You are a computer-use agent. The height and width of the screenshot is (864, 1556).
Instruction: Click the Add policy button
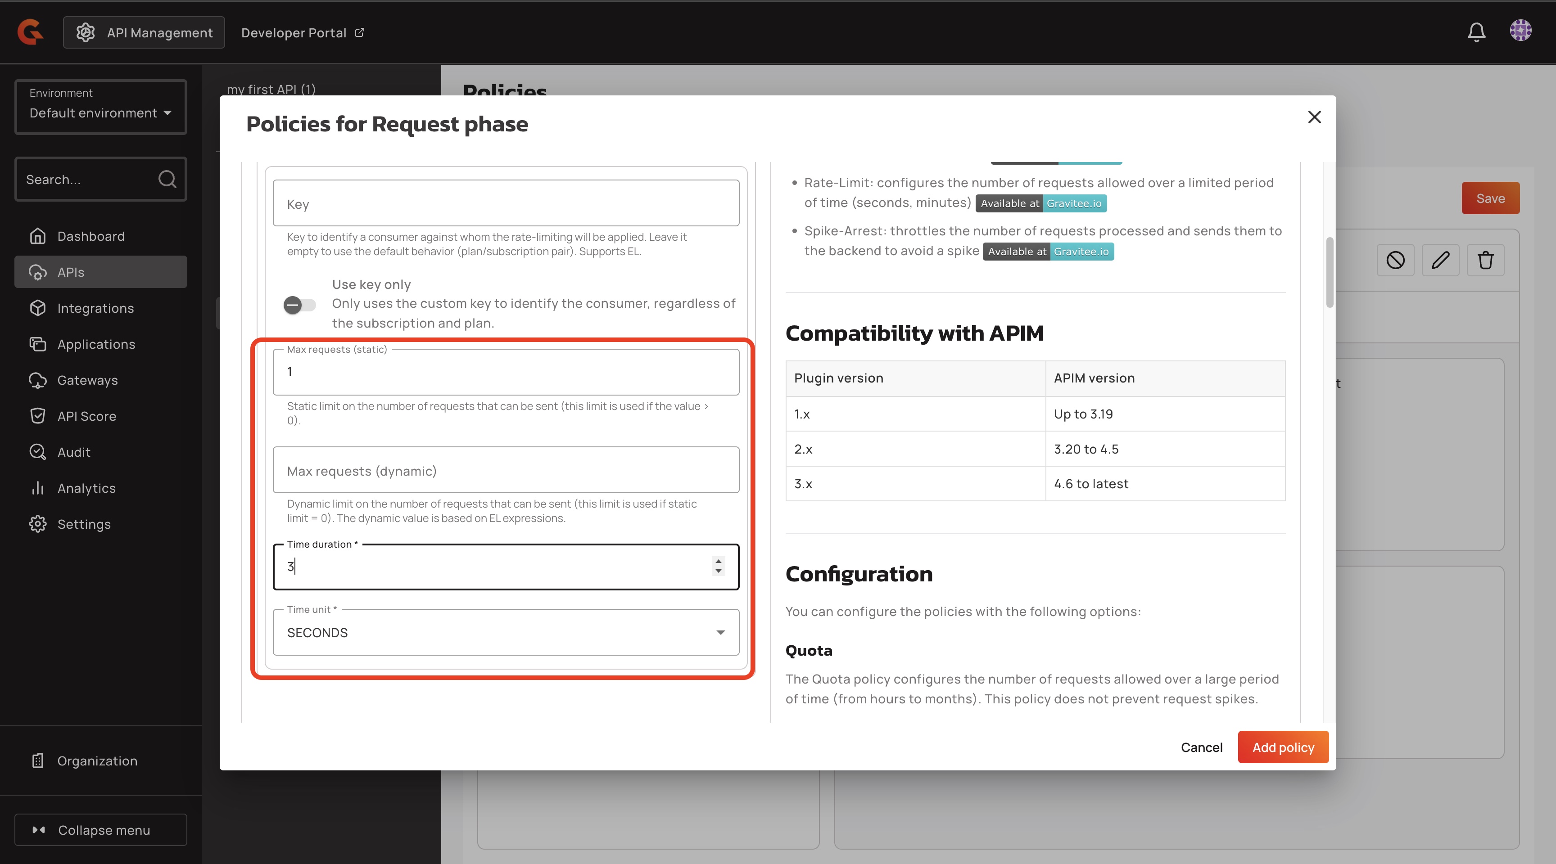coord(1283,747)
